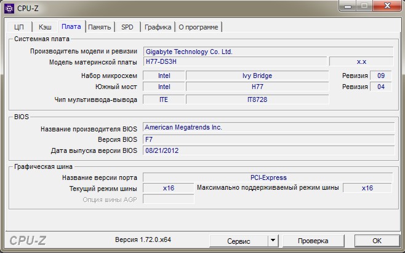
Task: Click the current bus mode x16 value
Action: [169, 188]
